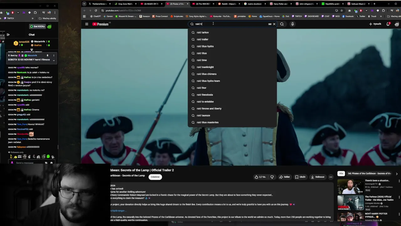Clear the YouTube search text with X
This screenshot has width=401, height=226.
274,24
